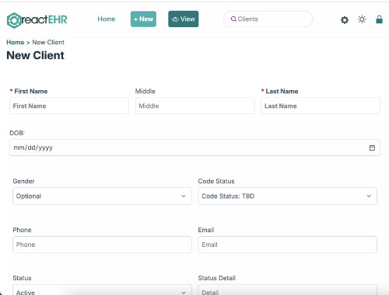The height and width of the screenshot is (295, 389).
Task: Click the + New button
Action: 143,19
